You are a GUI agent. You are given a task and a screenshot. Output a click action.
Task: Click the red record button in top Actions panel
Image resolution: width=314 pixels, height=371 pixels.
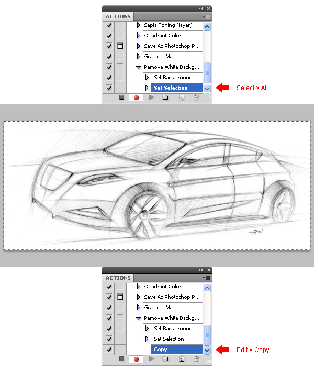136,97
